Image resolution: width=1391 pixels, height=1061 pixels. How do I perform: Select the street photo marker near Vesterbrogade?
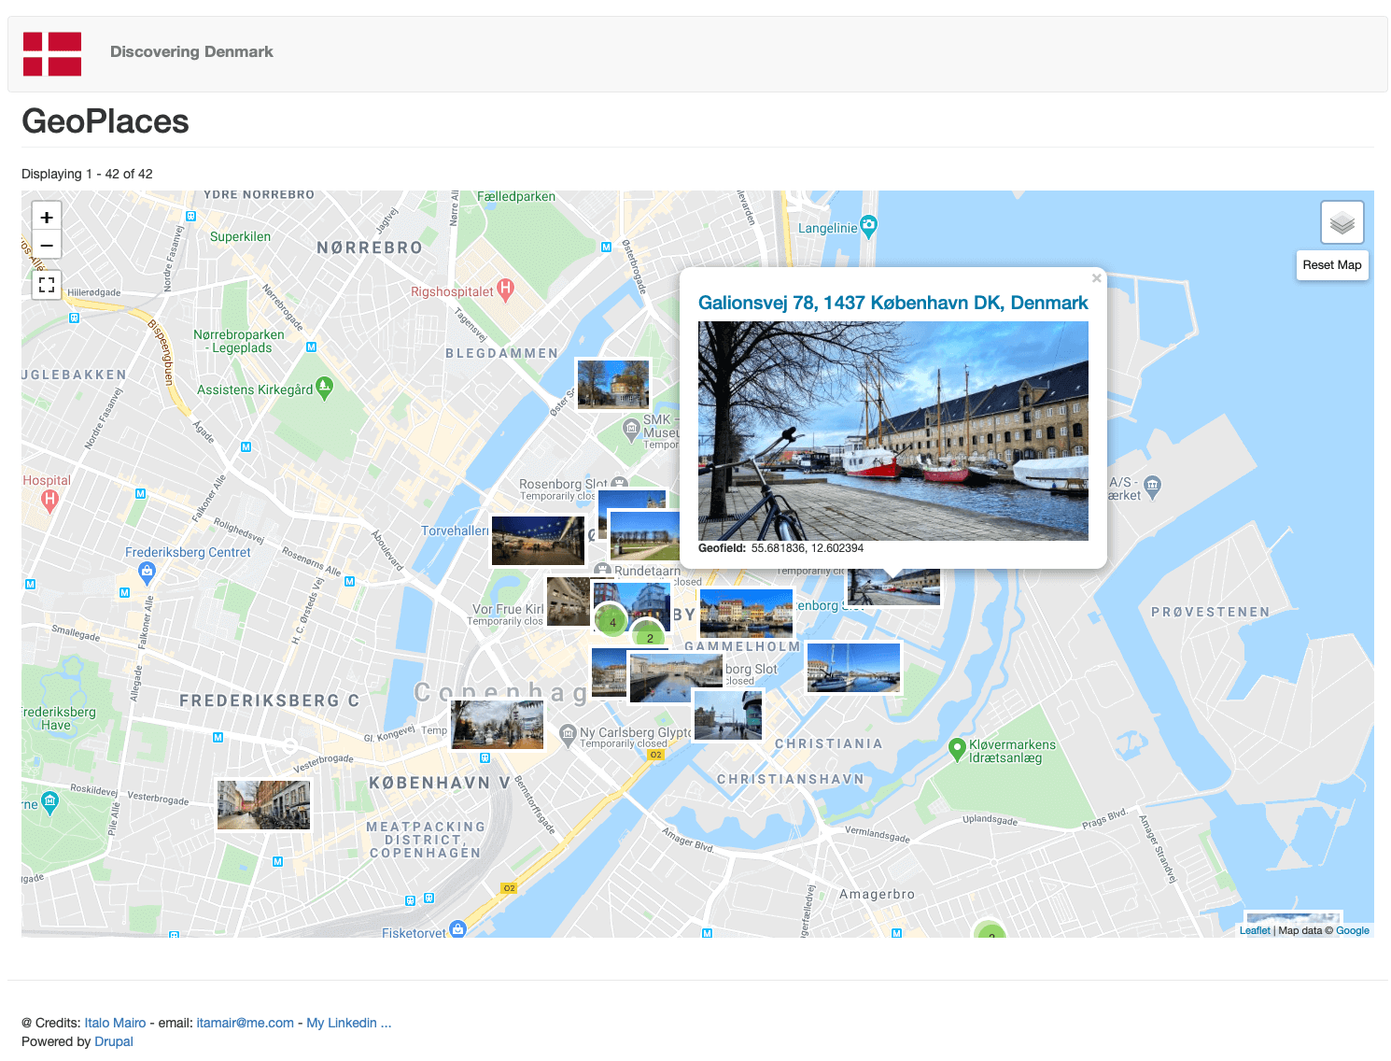point(263,805)
